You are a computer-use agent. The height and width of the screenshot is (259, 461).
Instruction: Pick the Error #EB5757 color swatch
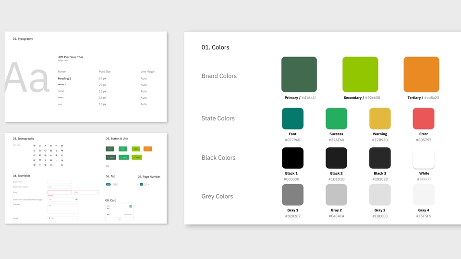pos(424,118)
